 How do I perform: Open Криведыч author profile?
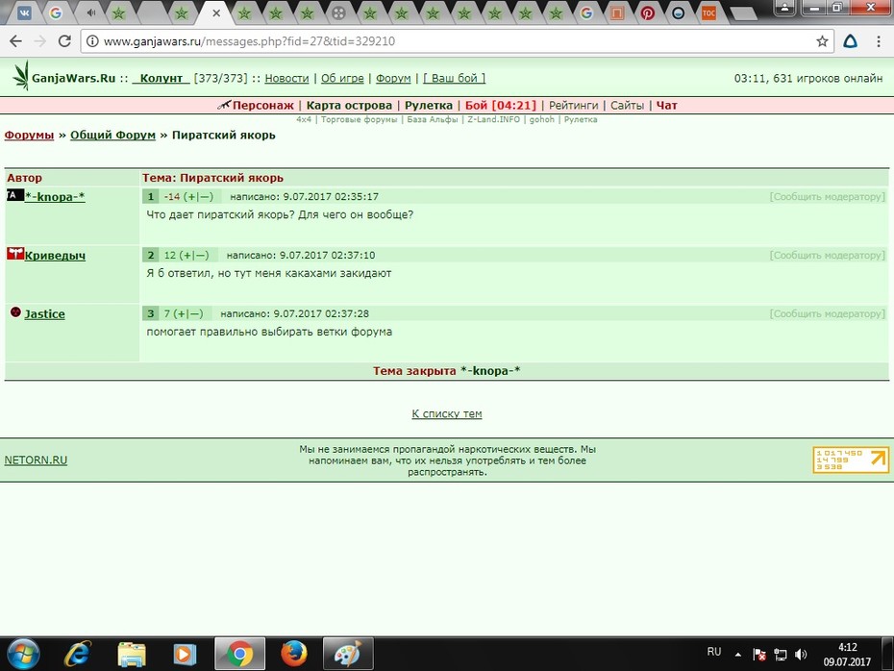pyautogui.click(x=55, y=256)
